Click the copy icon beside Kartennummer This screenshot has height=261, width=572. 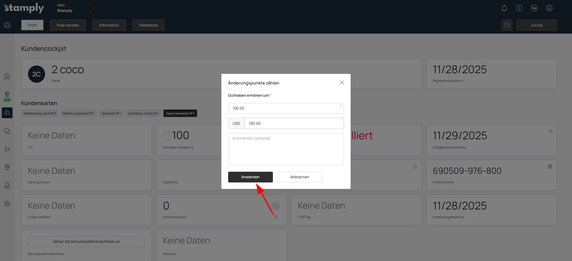click(550, 167)
